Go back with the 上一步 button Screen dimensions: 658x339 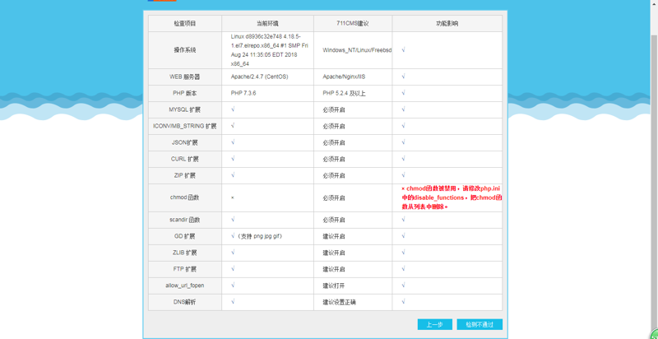coord(434,324)
